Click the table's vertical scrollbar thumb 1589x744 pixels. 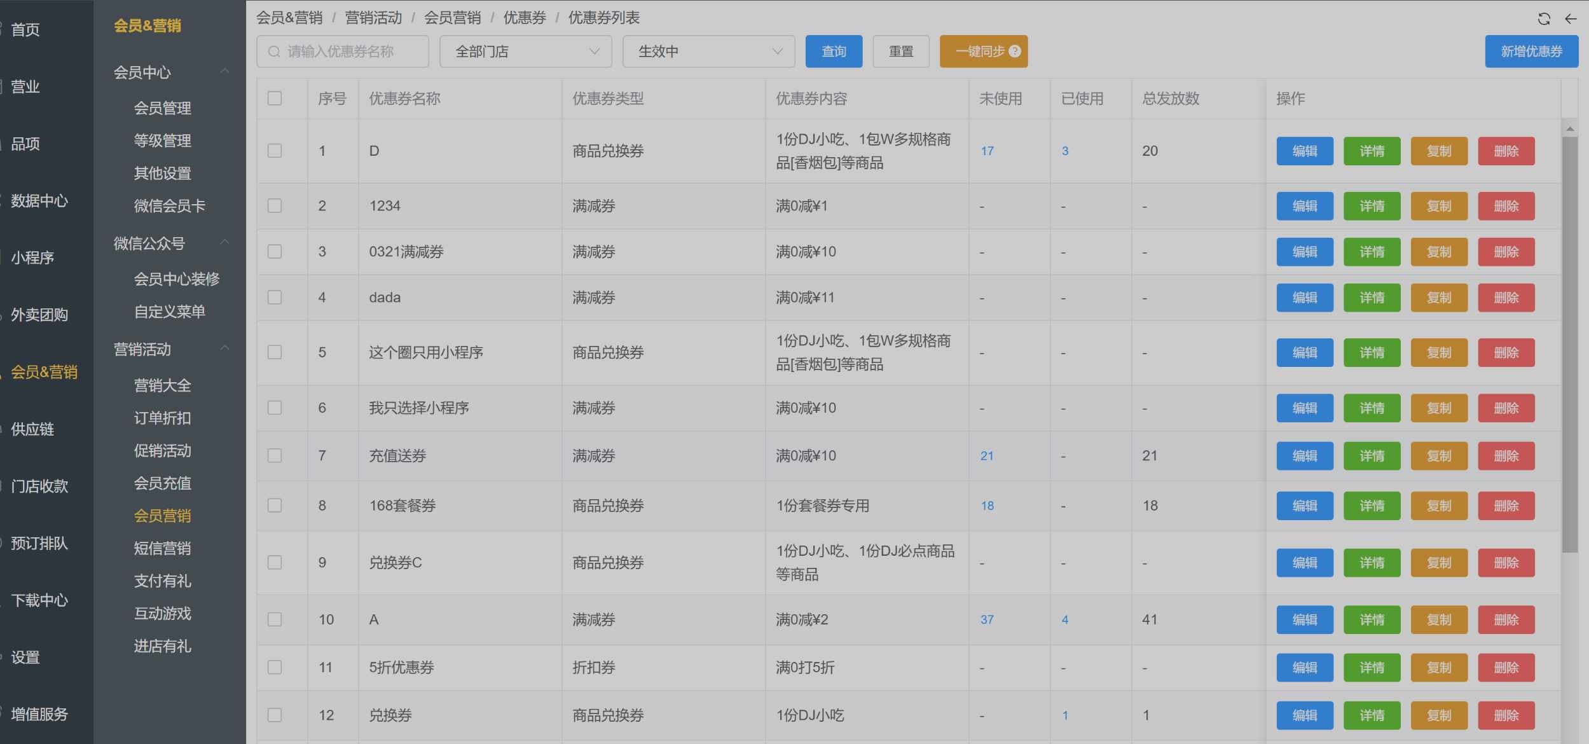[1570, 345]
